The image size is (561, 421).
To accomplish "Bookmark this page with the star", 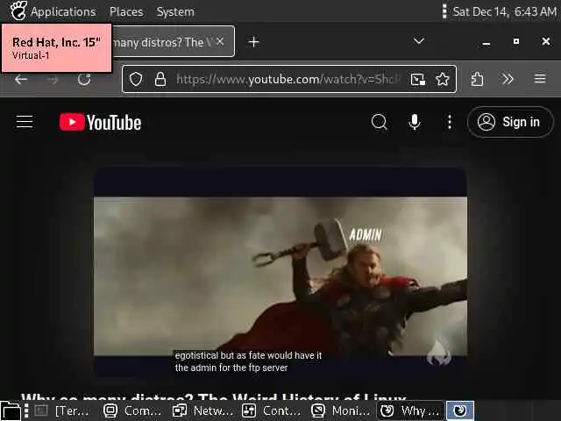I will click(x=443, y=79).
